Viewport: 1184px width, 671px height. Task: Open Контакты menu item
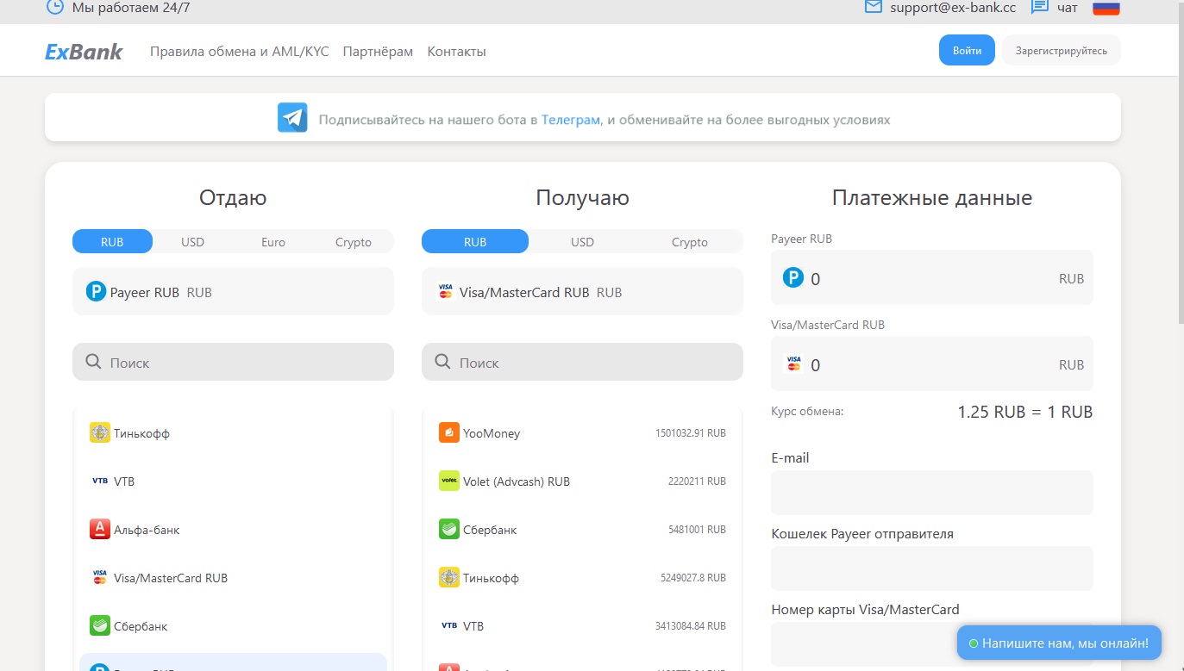coord(457,52)
